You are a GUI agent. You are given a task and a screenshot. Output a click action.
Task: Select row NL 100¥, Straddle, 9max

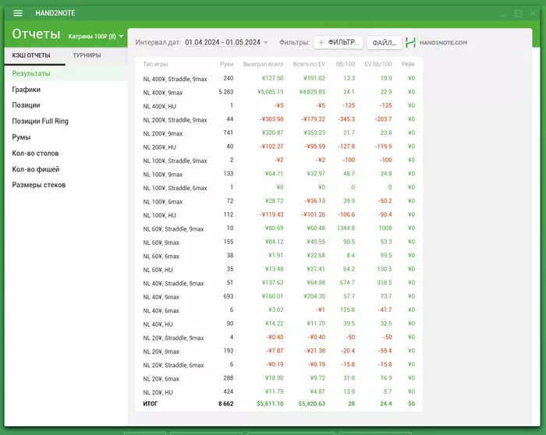(x=279, y=161)
